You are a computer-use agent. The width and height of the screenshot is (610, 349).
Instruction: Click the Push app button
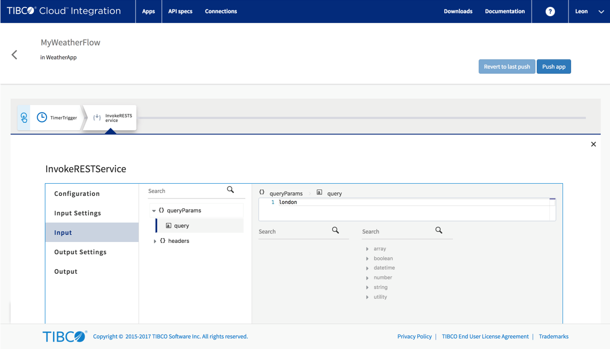coord(554,67)
